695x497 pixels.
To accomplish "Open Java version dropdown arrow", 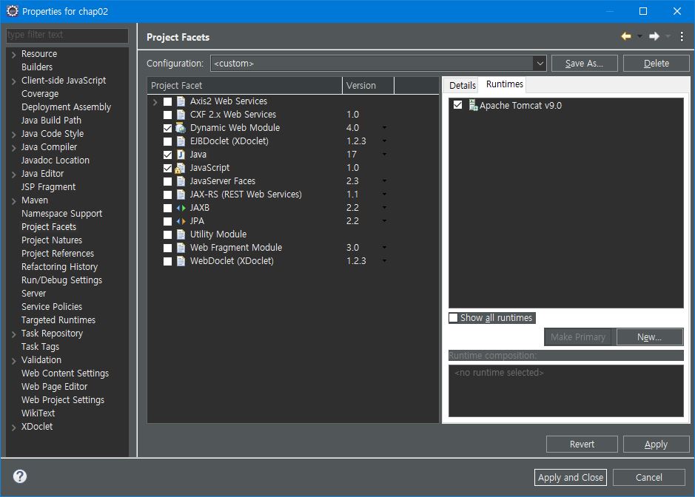I will (384, 154).
